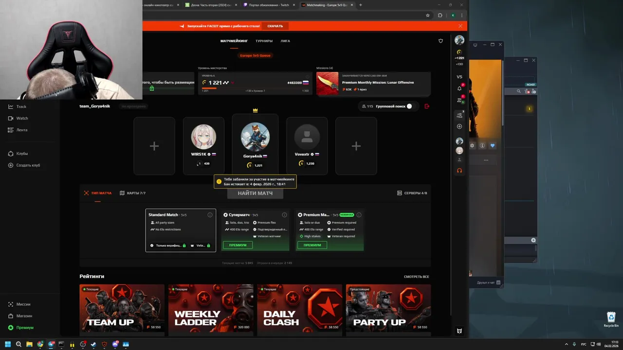
Task: Select the Тип матча tab
Action: click(x=97, y=193)
